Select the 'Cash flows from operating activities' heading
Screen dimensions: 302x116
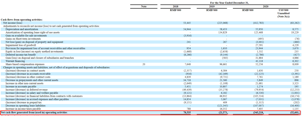pos(22,20)
